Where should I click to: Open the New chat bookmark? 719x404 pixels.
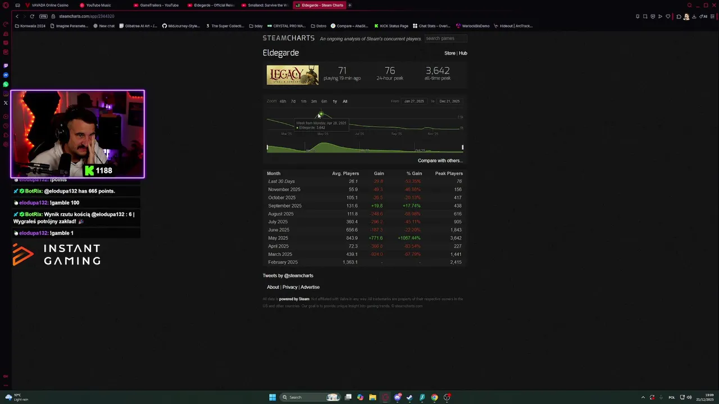pyautogui.click(x=104, y=26)
